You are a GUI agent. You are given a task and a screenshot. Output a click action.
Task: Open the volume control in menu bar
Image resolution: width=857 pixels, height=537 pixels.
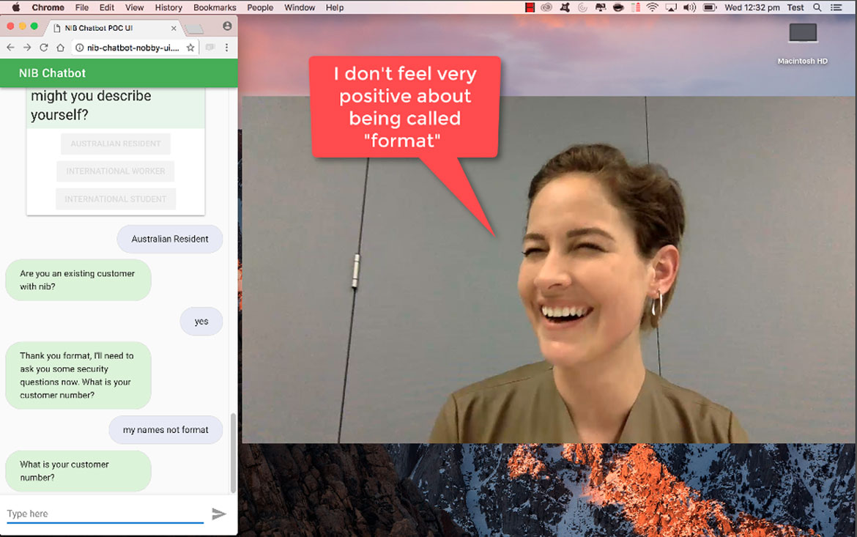tap(689, 7)
